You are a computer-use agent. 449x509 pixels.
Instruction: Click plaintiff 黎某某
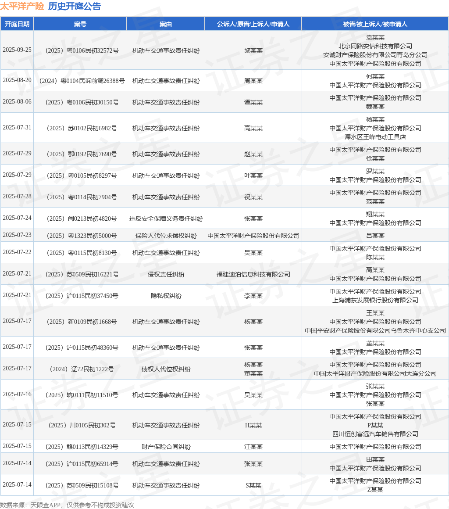pyautogui.click(x=253, y=50)
